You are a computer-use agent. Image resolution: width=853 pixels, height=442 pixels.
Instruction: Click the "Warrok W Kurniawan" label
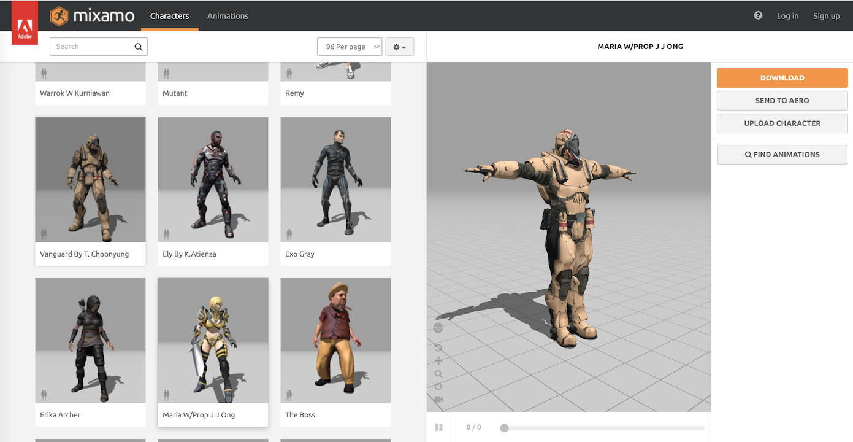(x=75, y=93)
